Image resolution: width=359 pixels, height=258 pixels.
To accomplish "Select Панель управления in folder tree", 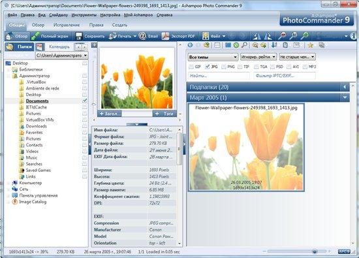I will point(39,195).
